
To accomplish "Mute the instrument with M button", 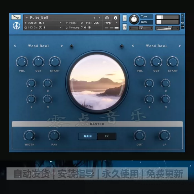I will click(x=124, y=27).
